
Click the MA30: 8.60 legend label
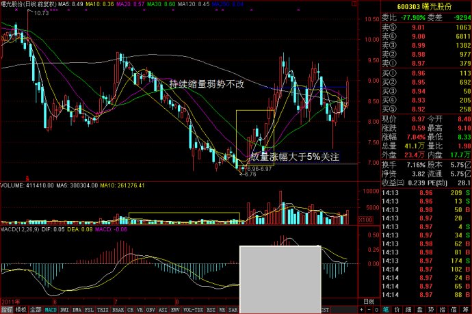click(x=161, y=4)
